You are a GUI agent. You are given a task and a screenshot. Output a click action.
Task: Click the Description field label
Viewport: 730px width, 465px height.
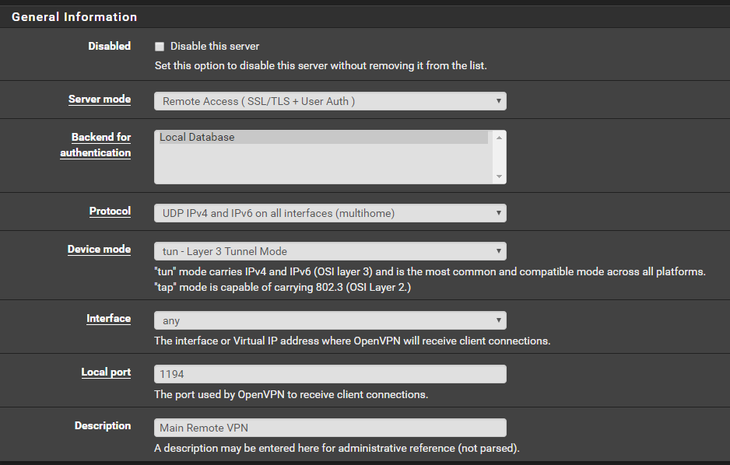point(103,426)
